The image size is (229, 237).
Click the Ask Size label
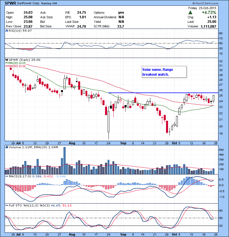coord(47,17)
